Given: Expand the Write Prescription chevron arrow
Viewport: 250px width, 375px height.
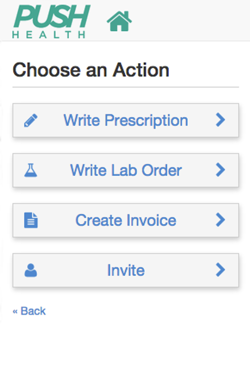Looking at the screenshot, I should click(220, 120).
